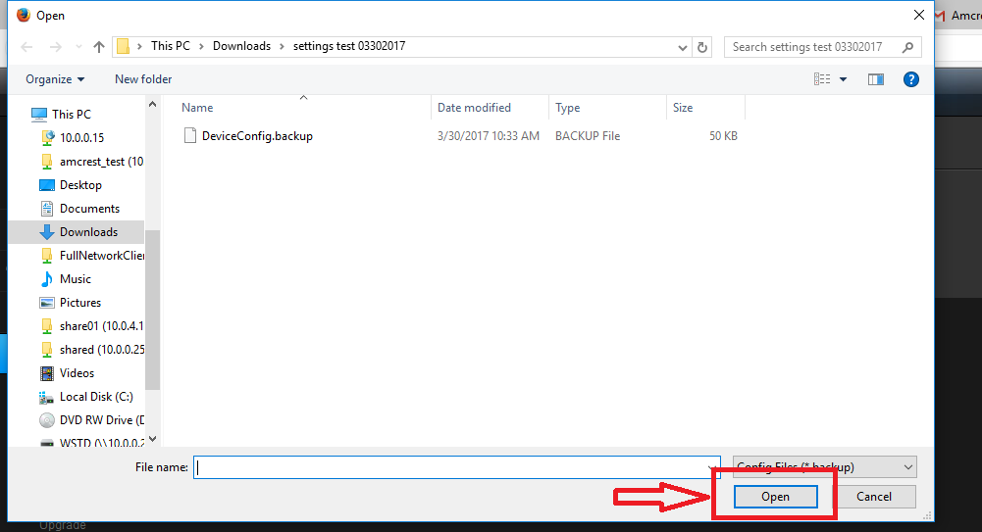Close the Open dialog window
Screen dimensions: 982x532
pyautogui.click(x=919, y=15)
